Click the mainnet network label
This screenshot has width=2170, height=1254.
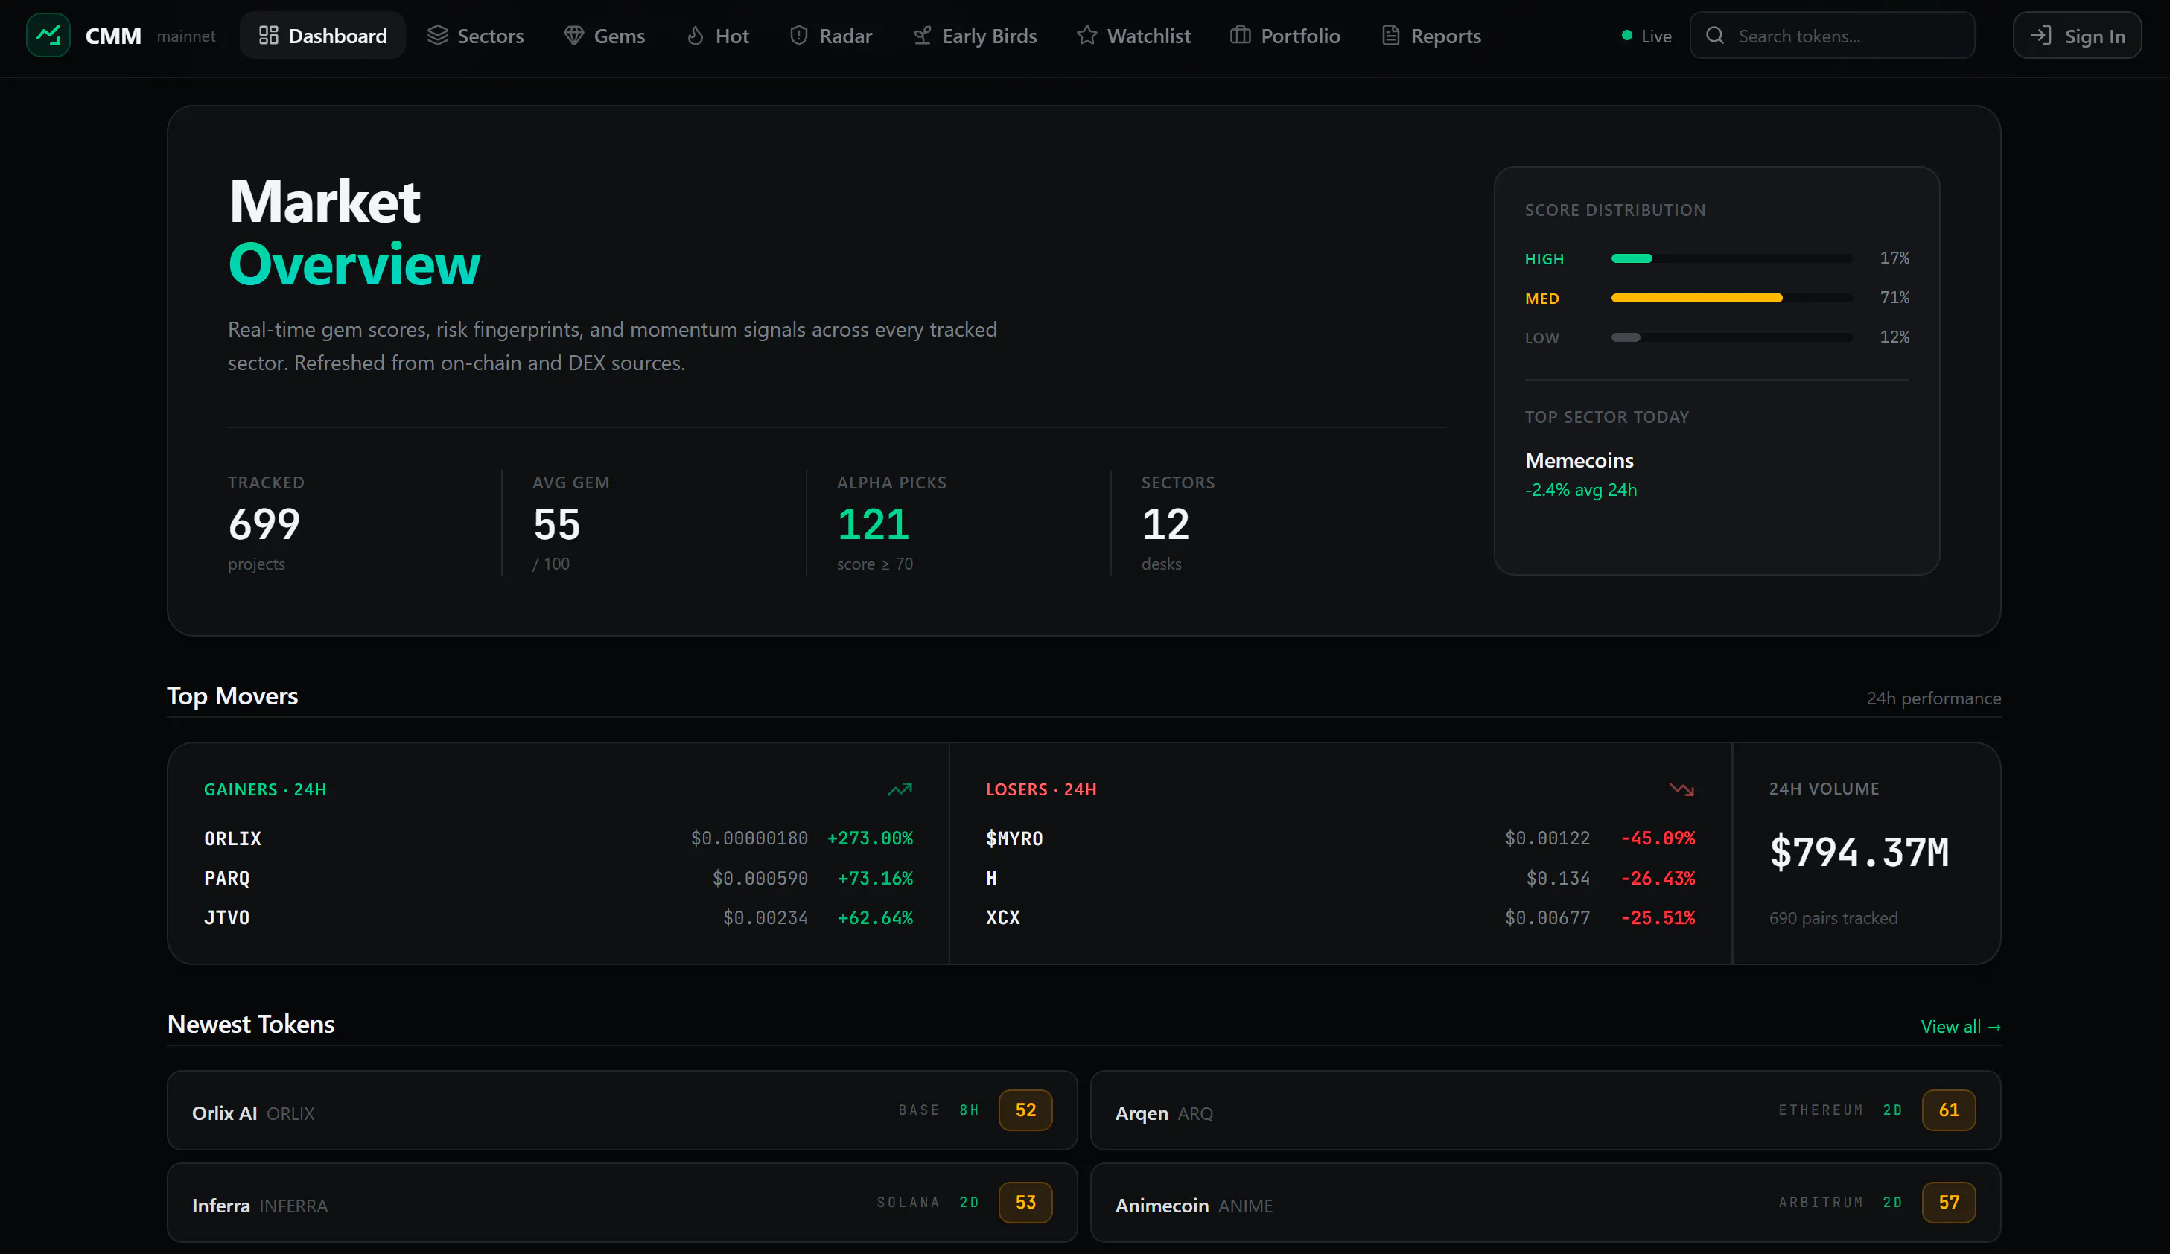pyautogui.click(x=186, y=36)
